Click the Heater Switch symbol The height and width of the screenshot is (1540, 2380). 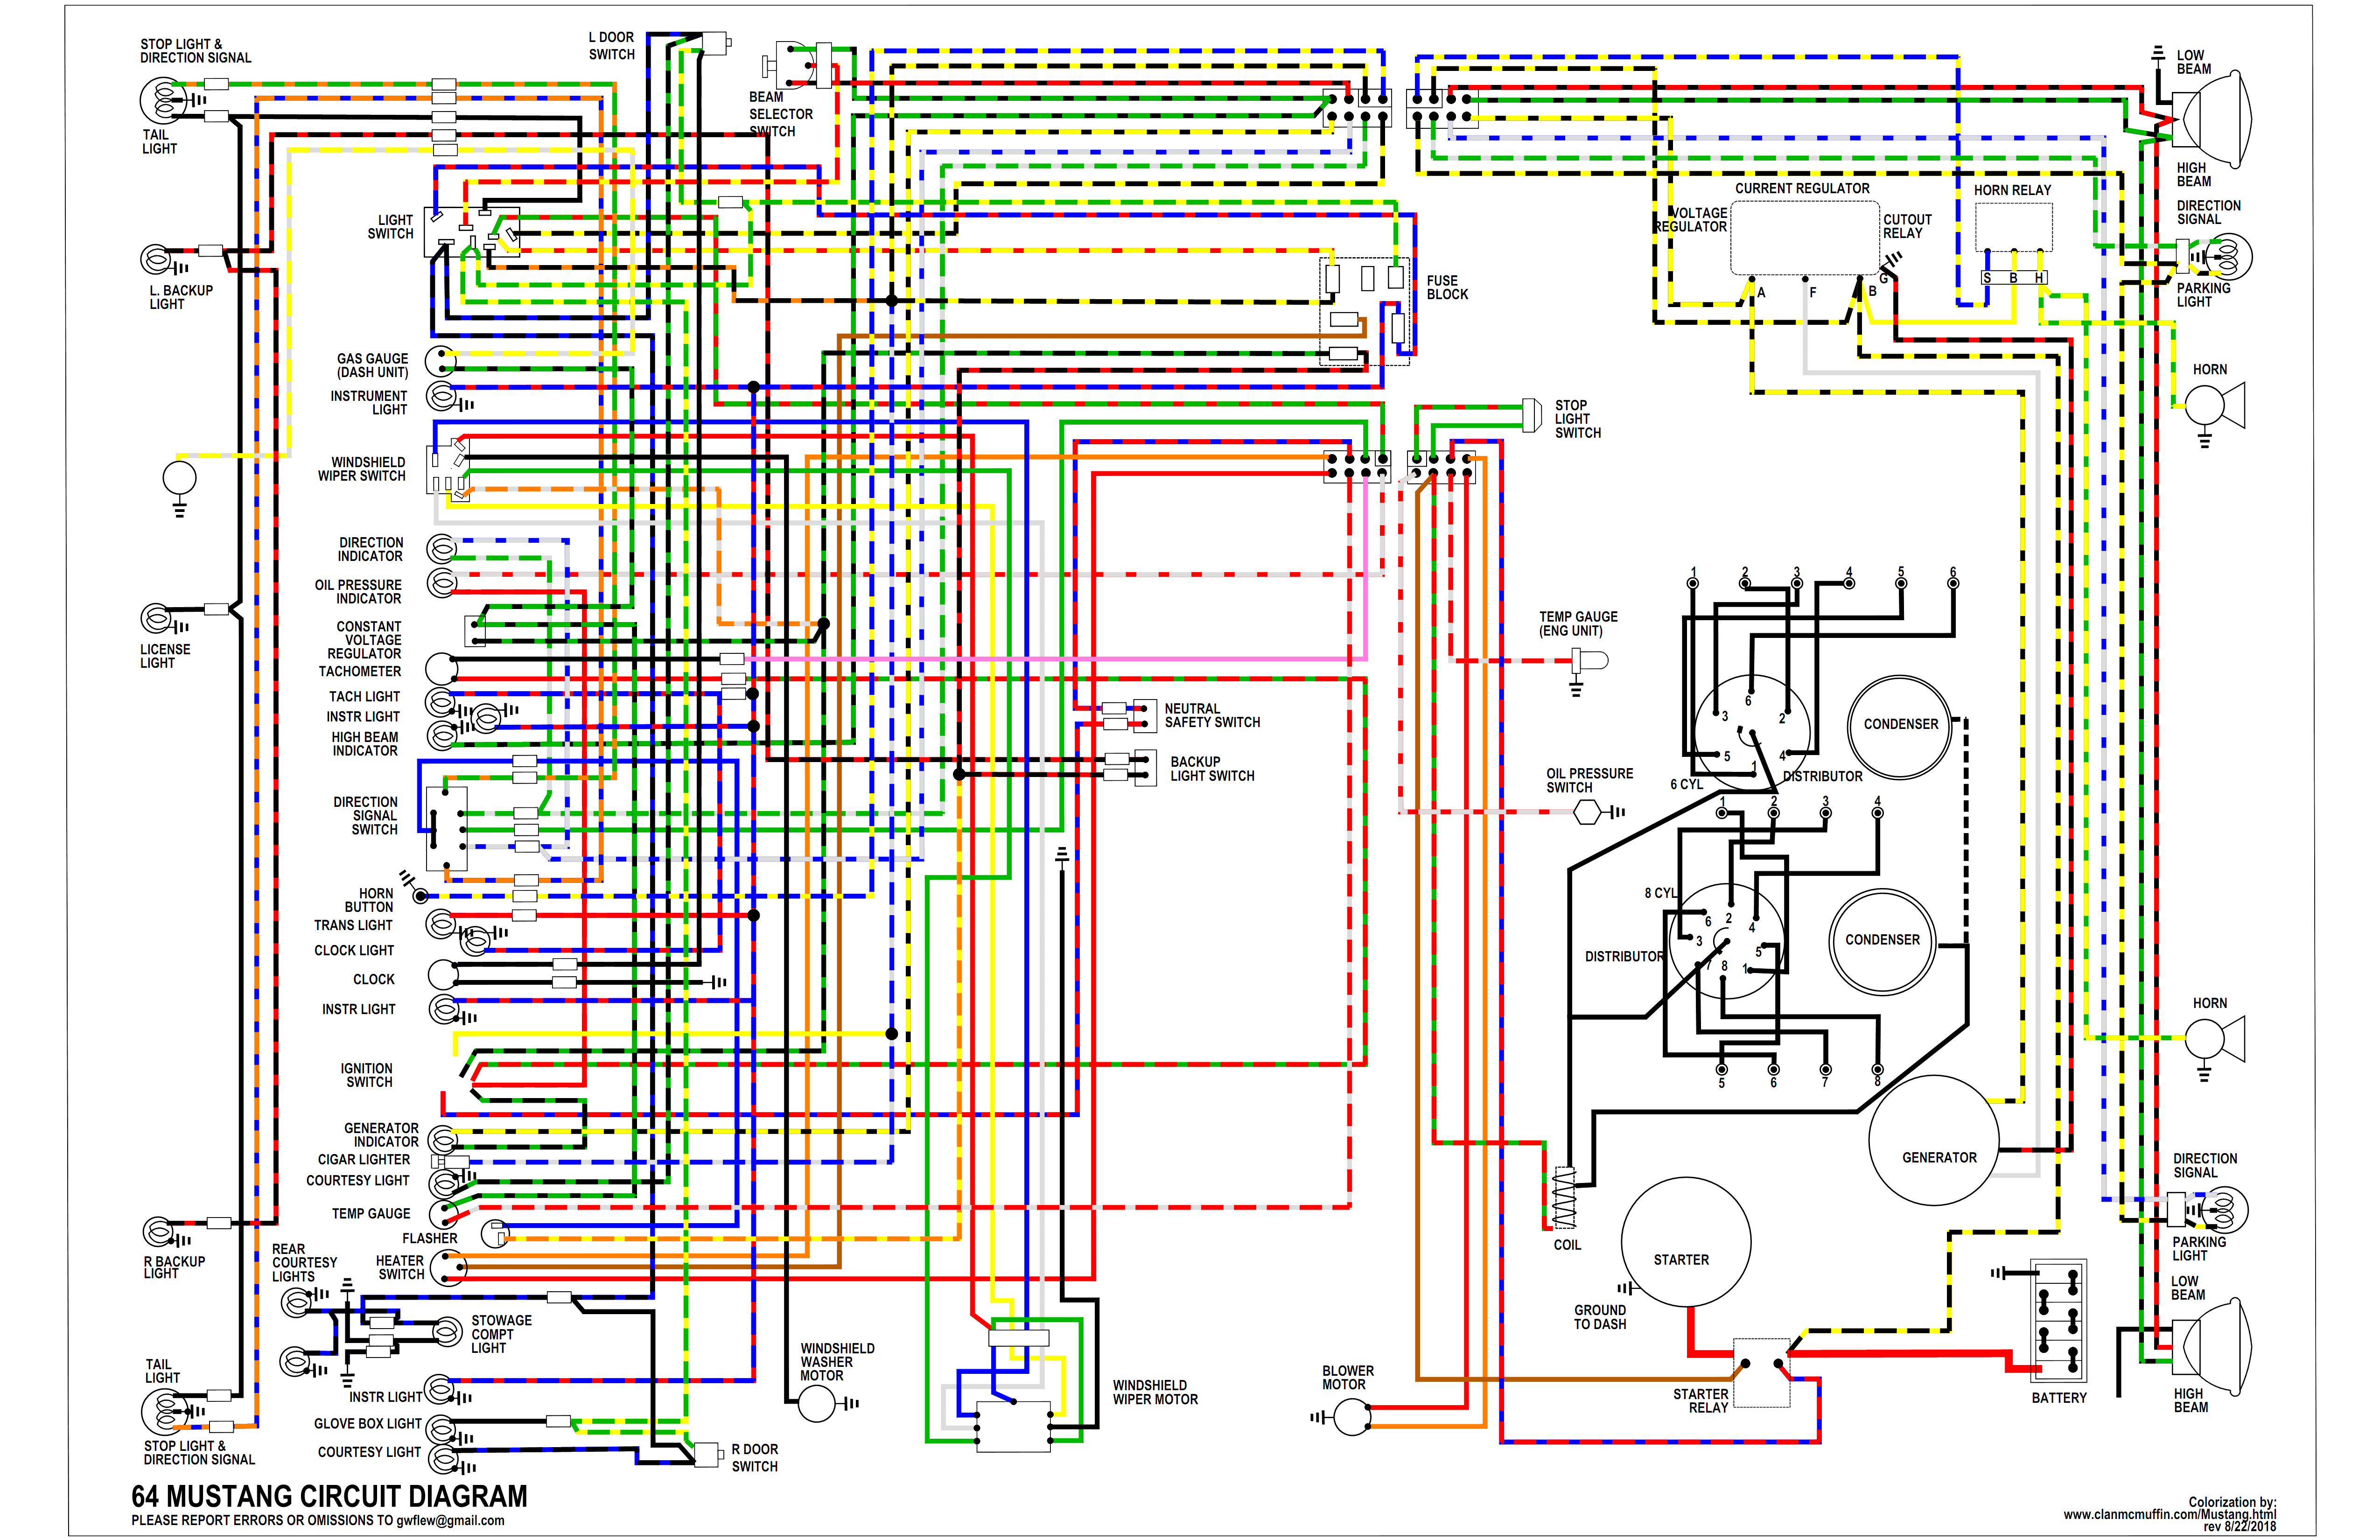click(448, 1269)
